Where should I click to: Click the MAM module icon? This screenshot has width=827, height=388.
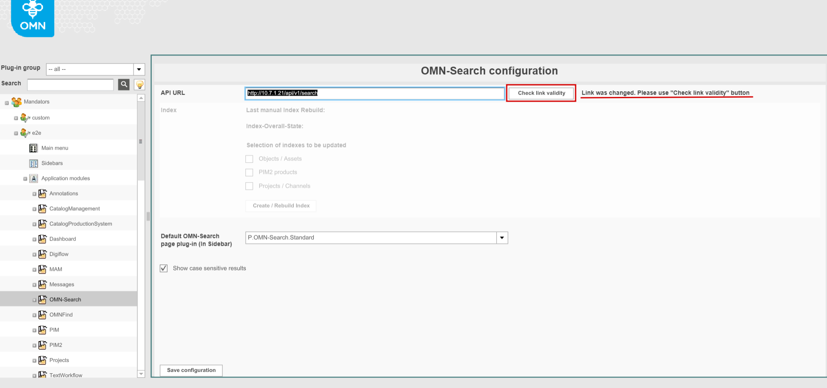coord(42,269)
